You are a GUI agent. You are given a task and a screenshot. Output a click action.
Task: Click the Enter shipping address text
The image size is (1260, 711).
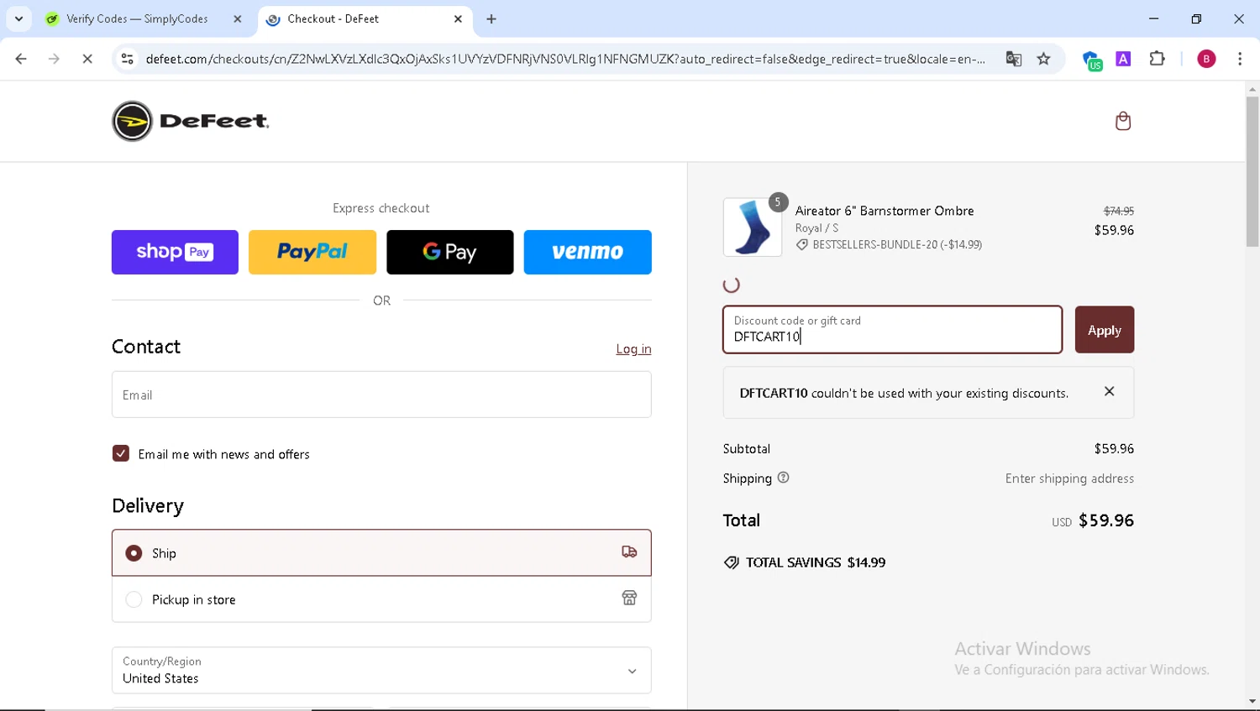[x=1069, y=478]
